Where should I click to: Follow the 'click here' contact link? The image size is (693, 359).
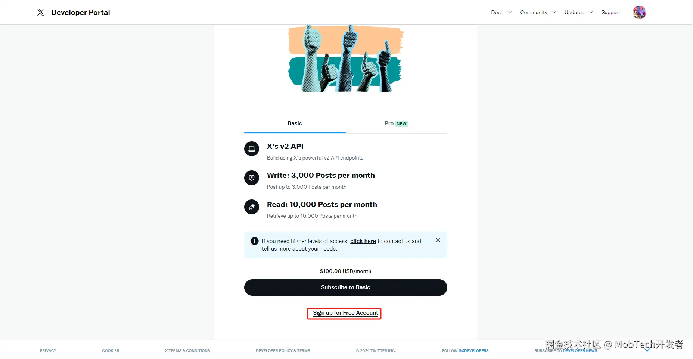click(363, 241)
